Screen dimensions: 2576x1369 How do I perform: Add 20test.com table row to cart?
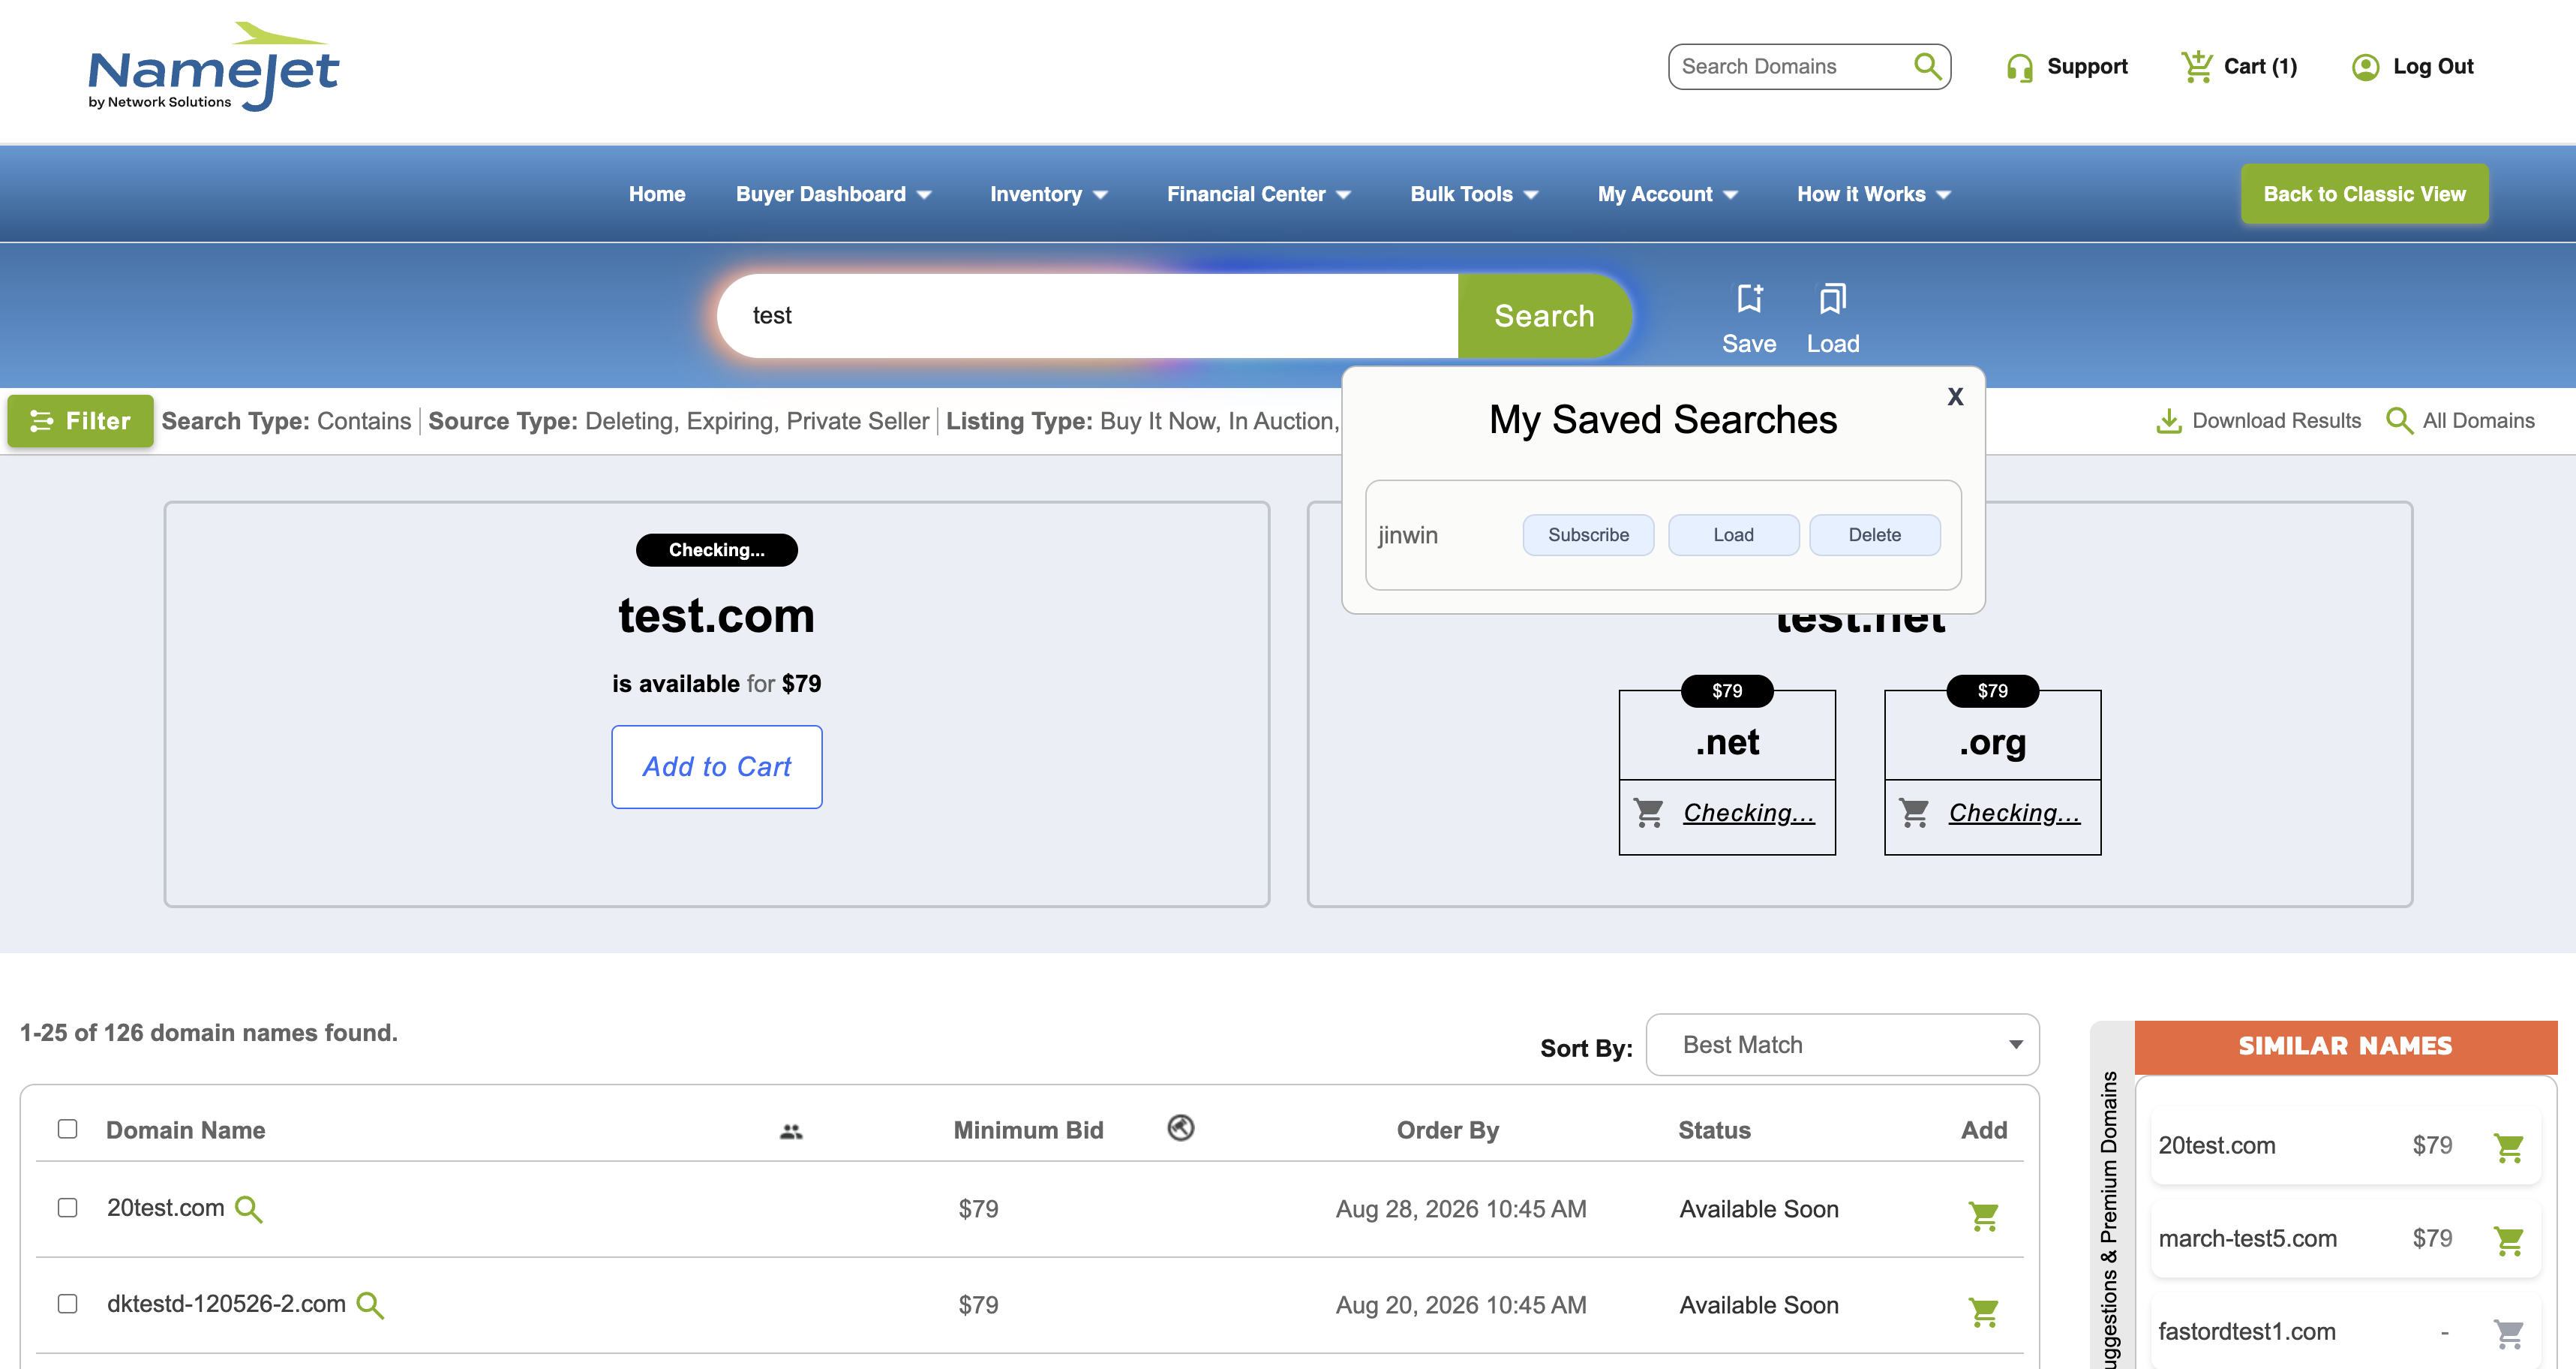point(1983,1216)
